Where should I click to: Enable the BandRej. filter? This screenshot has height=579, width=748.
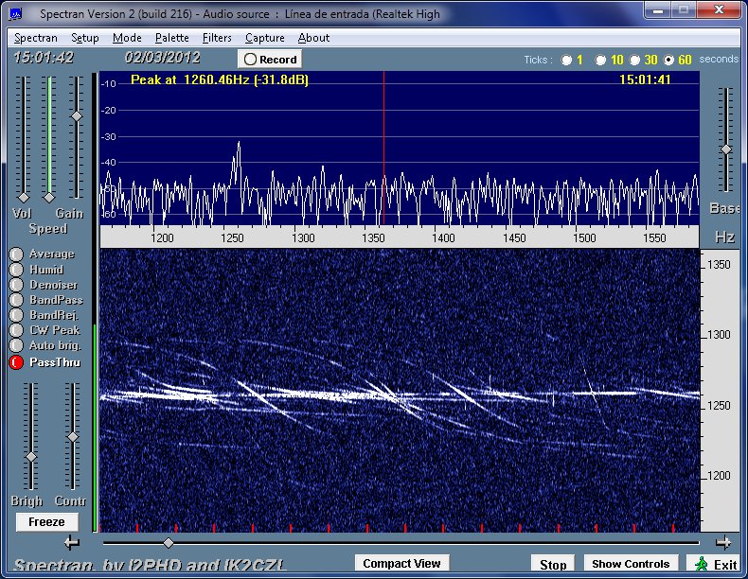coord(16,315)
